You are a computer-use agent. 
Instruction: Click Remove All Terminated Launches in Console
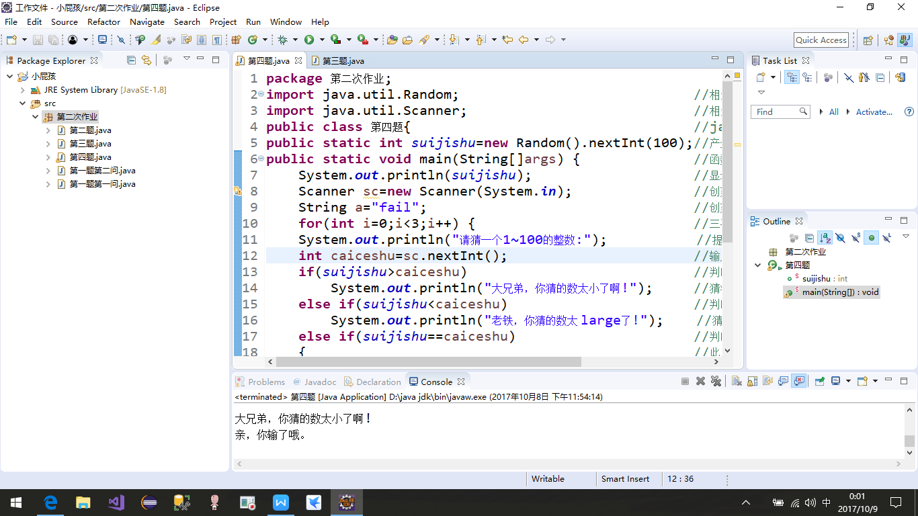pyautogui.click(x=716, y=381)
